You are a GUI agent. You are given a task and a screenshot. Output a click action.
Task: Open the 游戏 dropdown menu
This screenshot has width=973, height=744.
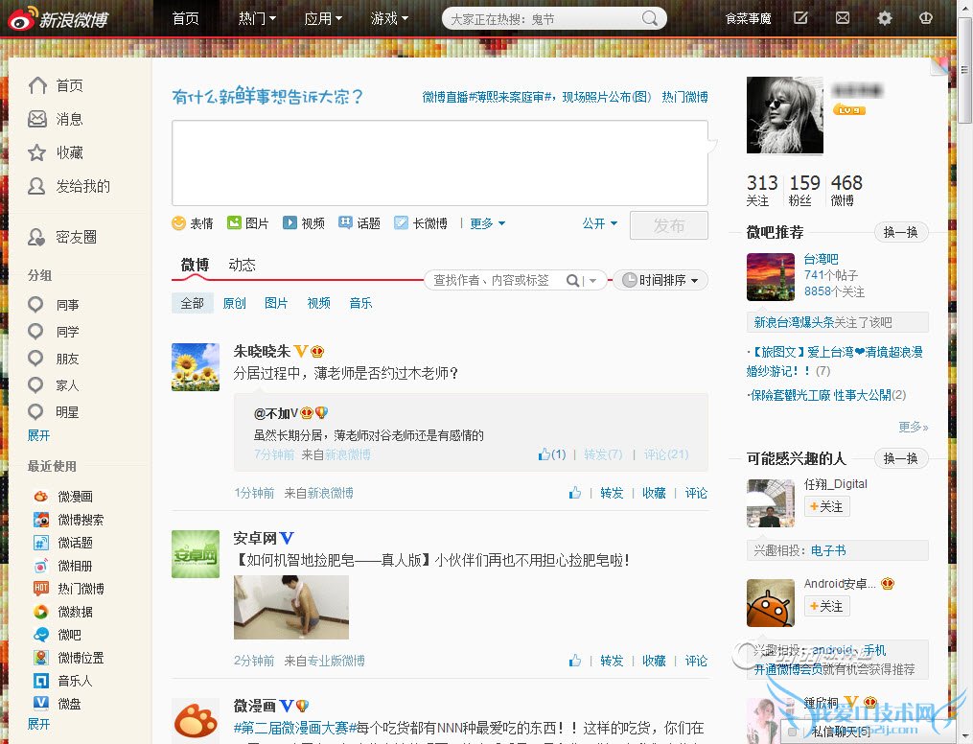[389, 18]
